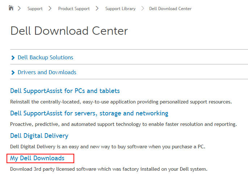Open Support Library breadcrumb link
This screenshot has height=174, width=248.
point(120,9)
